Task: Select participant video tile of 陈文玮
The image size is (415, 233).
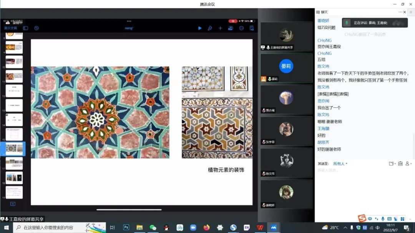Action: point(286,162)
